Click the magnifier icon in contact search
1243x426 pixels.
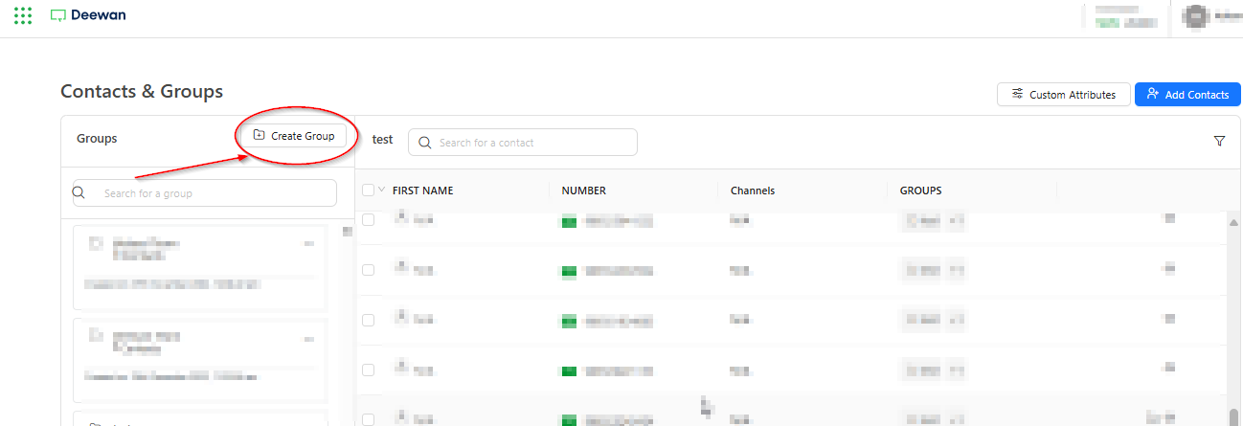point(424,143)
